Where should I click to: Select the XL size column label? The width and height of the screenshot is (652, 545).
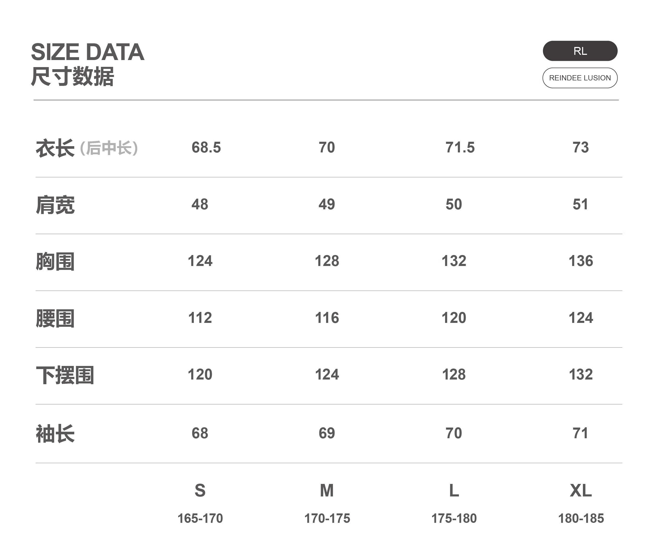pos(581,490)
